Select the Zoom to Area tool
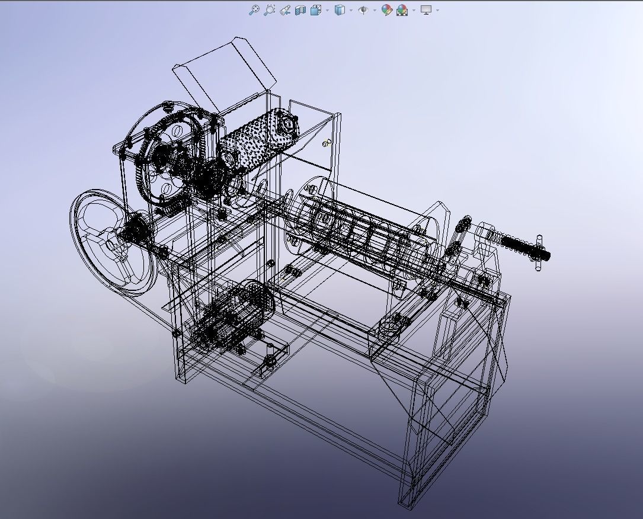The width and height of the screenshot is (643, 519). [270, 10]
